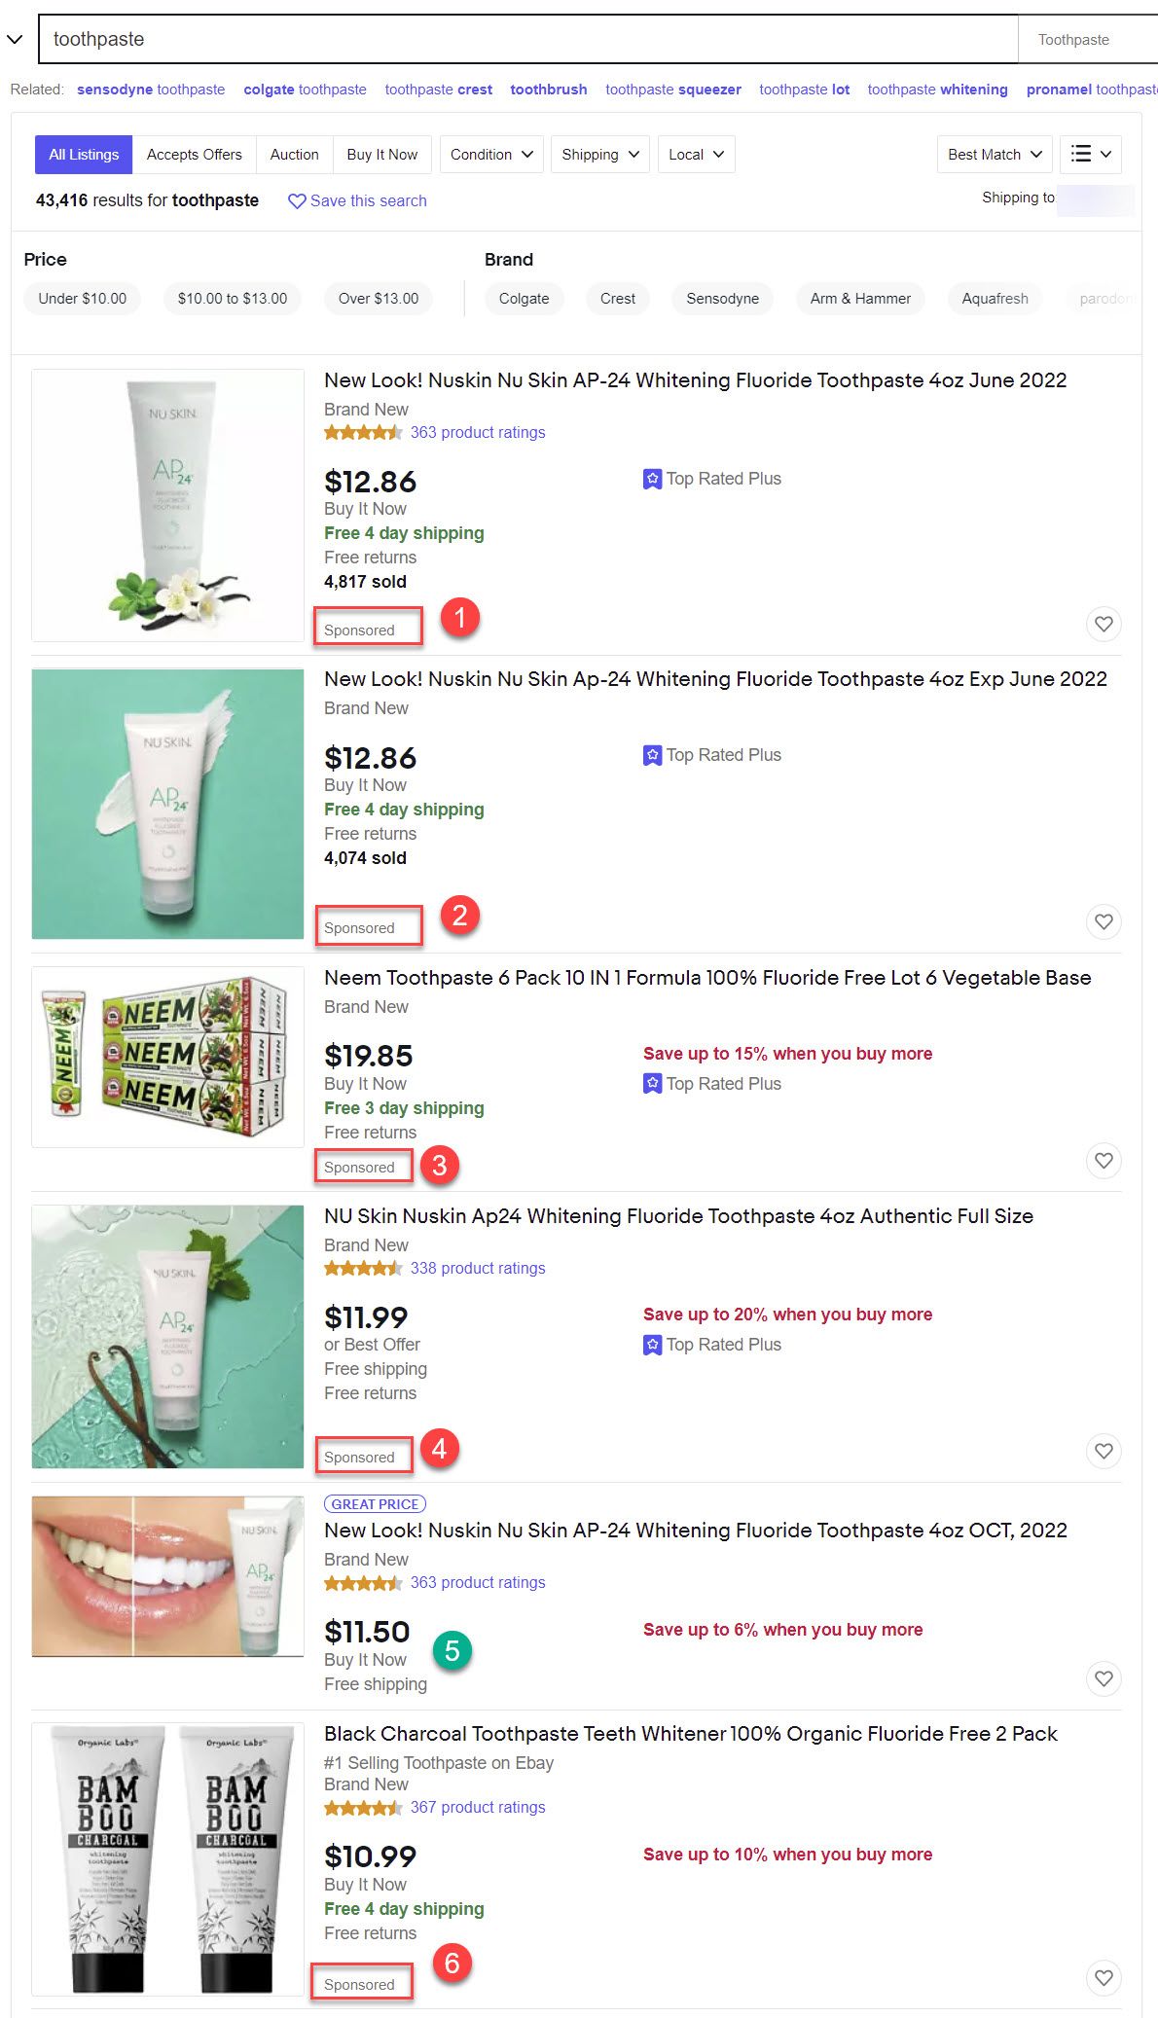
Task: Open the Bamboo Charcoal toothpaste thumbnail
Action: coord(167,1859)
